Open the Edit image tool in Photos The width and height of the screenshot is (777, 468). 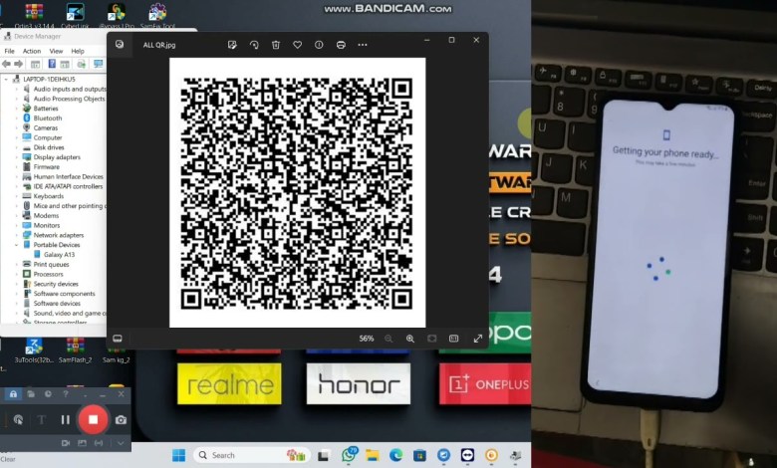click(232, 45)
